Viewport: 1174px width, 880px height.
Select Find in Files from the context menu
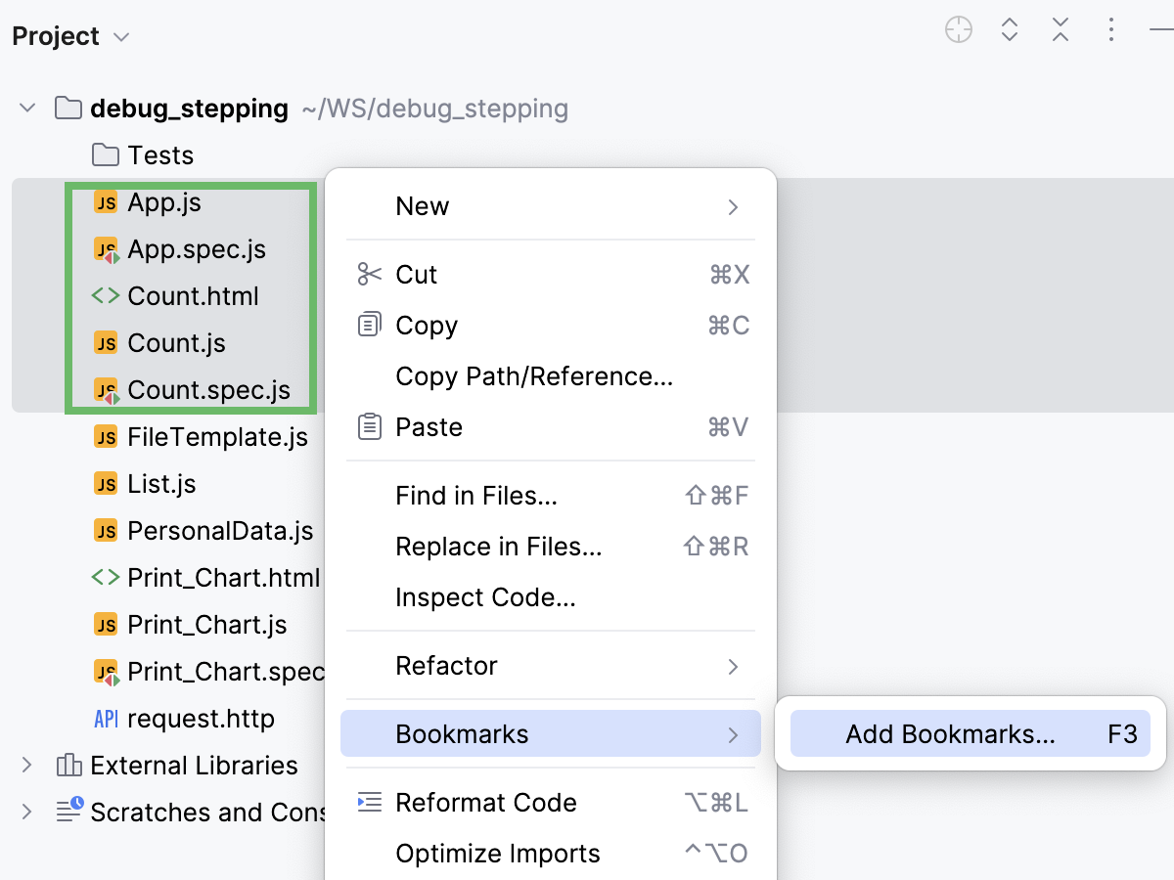[475, 496]
